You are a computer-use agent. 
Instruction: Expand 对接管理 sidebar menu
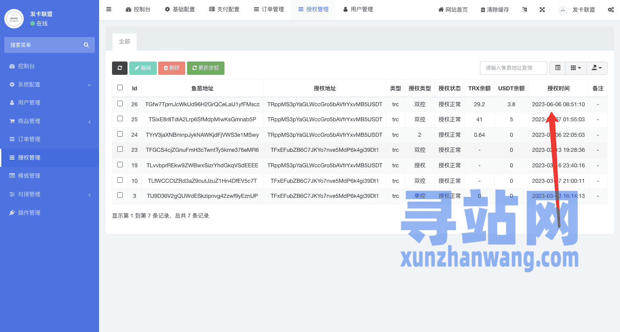pyautogui.click(x=50, y=194)
